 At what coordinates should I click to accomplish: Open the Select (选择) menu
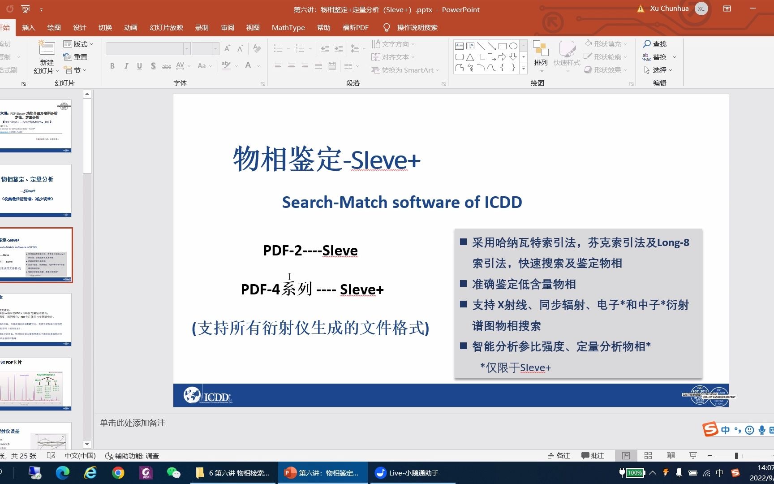click(658, 70)
